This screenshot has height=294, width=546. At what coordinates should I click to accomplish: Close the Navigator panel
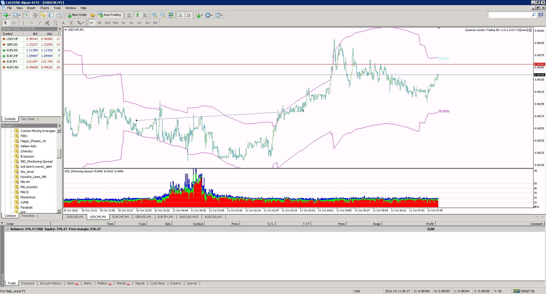59,125
